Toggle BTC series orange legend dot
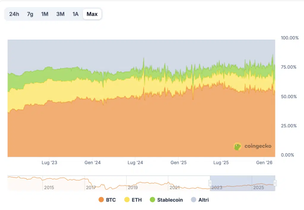Screen dimensions: 304x210 pos(101,200)
